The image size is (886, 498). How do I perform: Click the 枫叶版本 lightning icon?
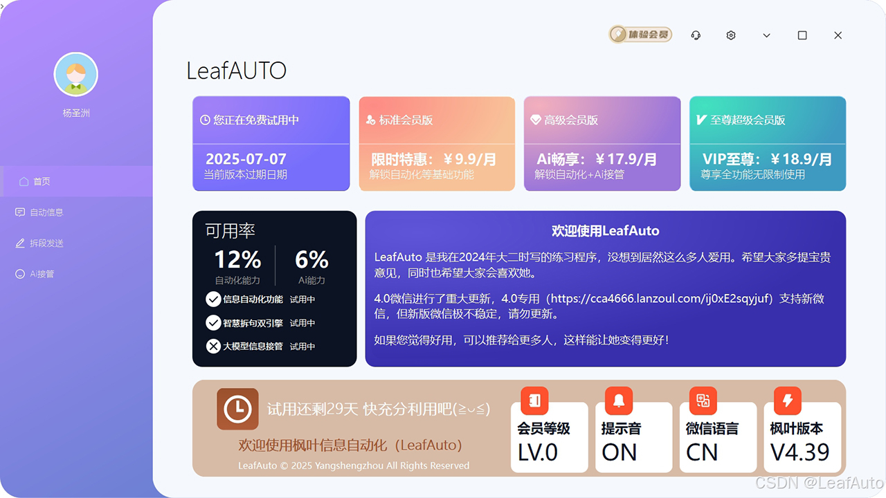coord(786,400)
